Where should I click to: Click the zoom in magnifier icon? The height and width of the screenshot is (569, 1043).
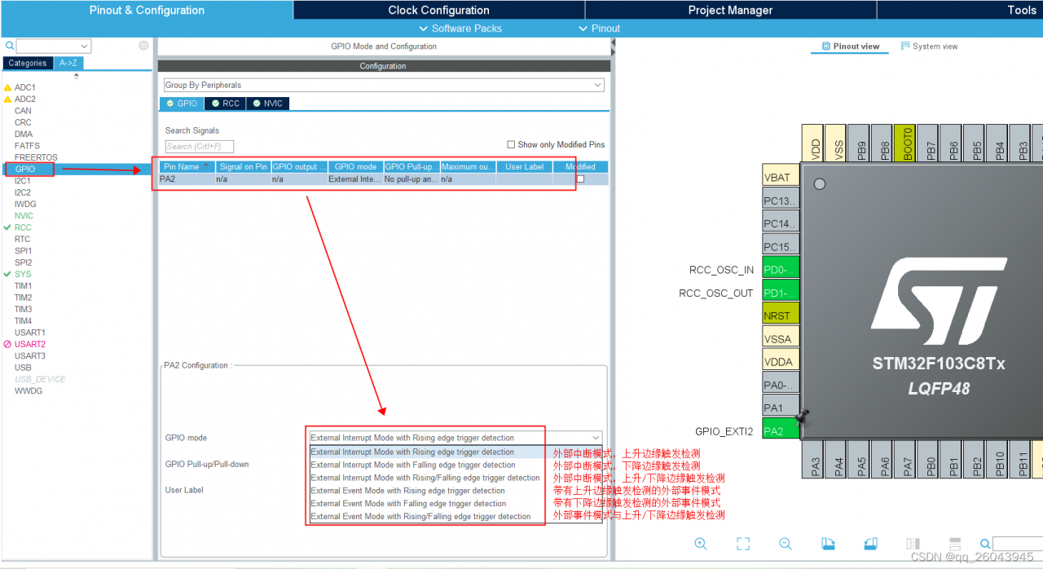[701, 544]
